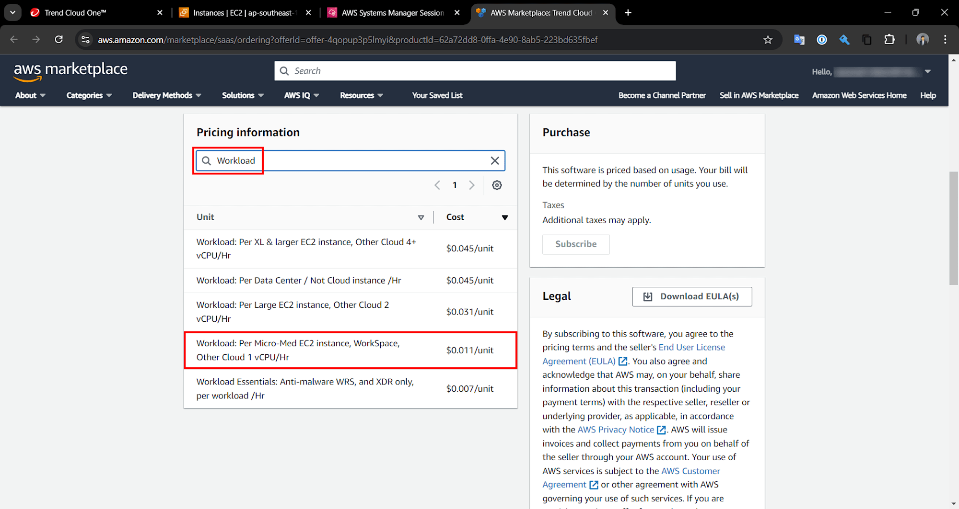Open the 1Password extension icon

point(822,40)
